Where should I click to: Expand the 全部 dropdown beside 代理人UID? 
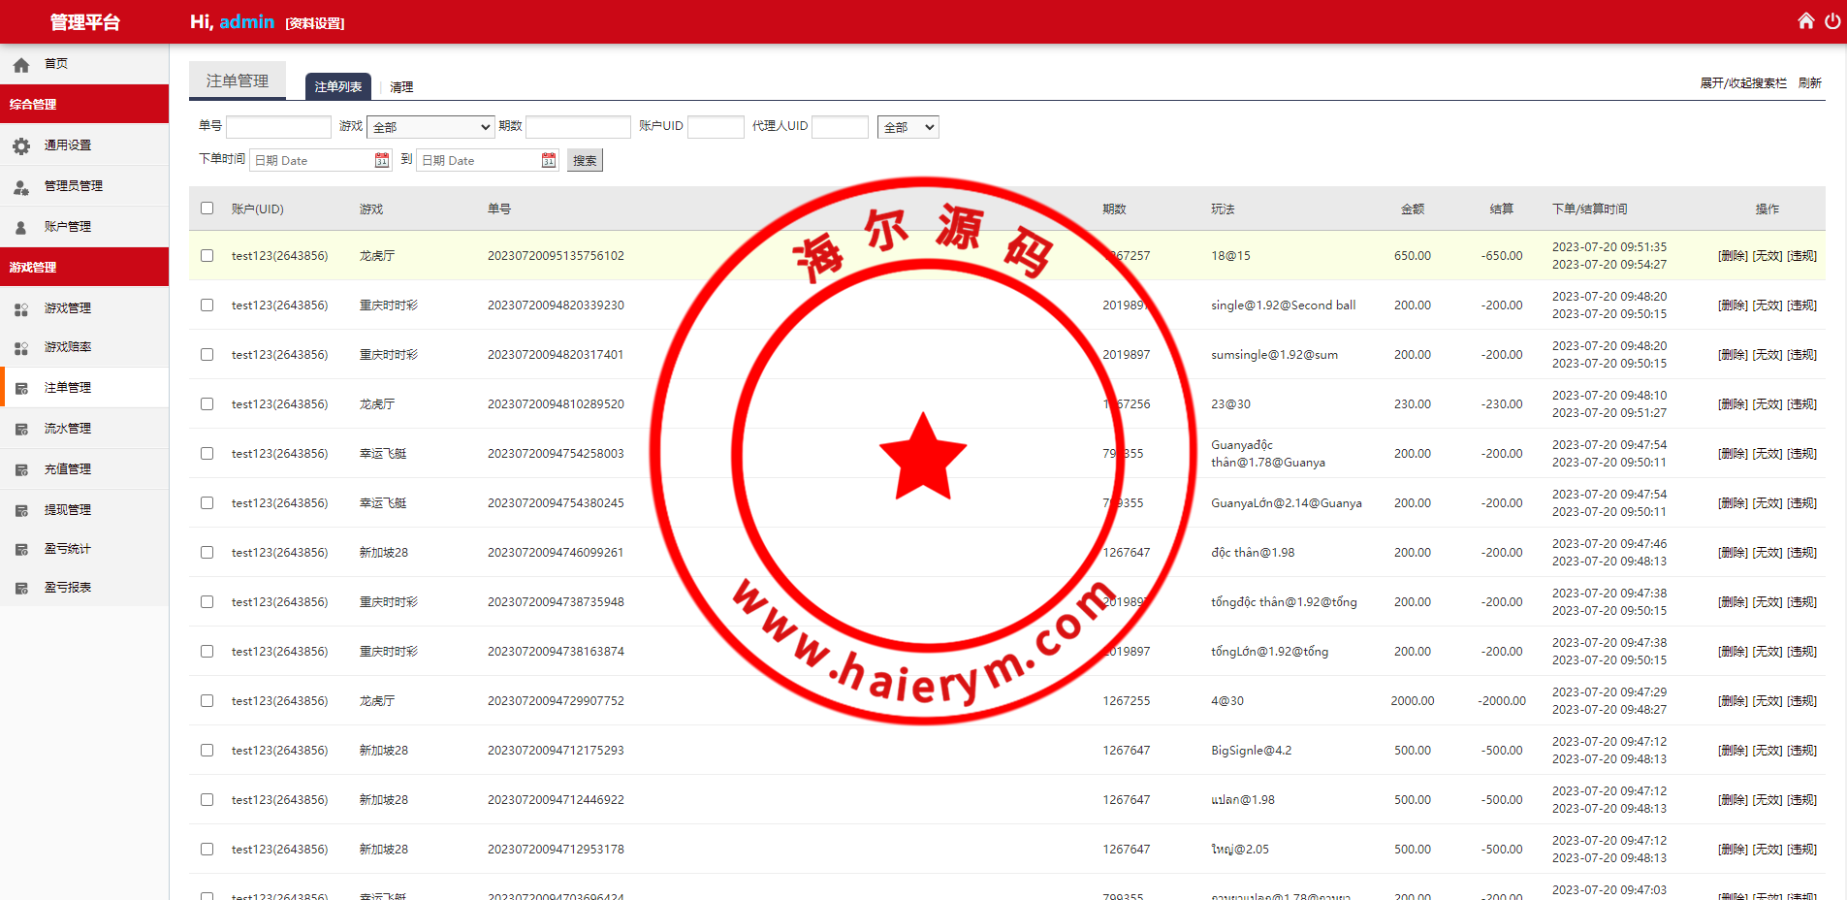(908, 127)
